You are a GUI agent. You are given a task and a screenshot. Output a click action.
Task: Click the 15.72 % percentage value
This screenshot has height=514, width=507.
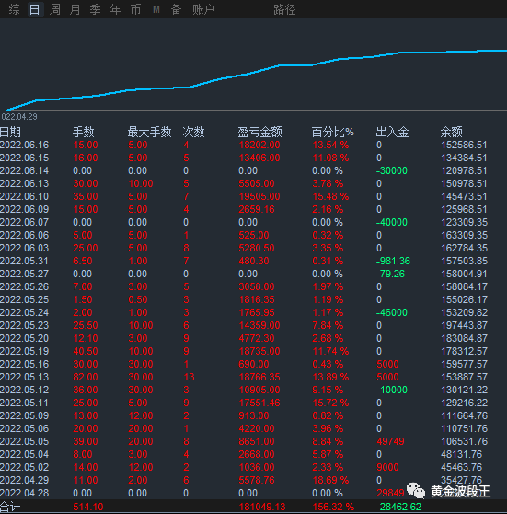tap(330, 403)
